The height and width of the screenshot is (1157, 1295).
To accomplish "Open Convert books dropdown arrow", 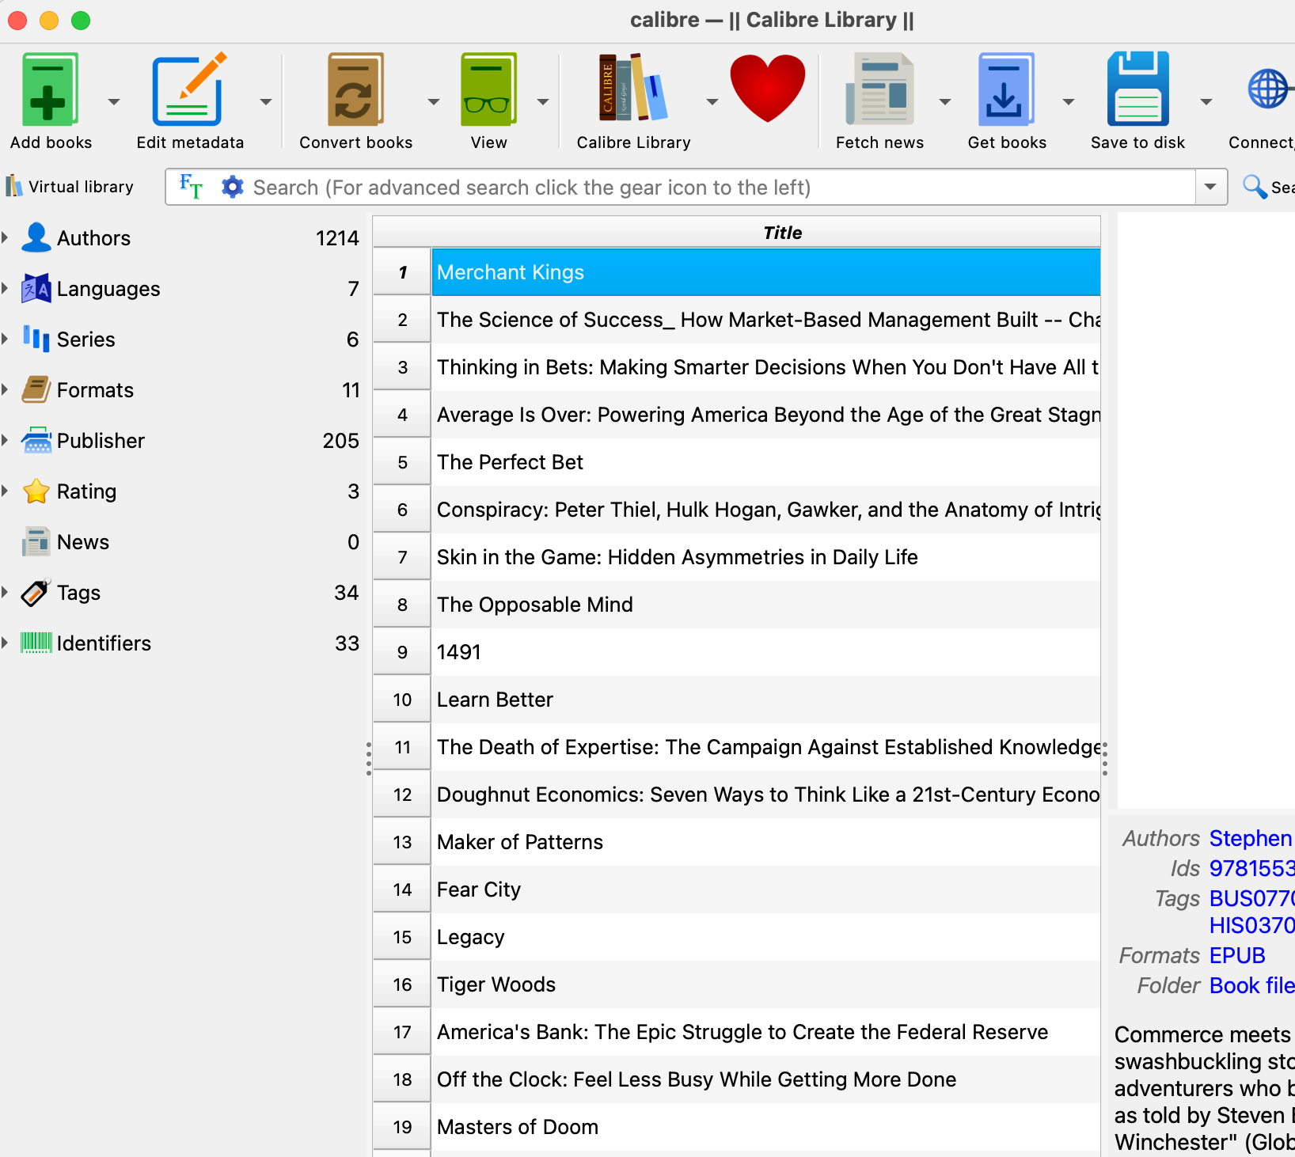I will [434, 101].
